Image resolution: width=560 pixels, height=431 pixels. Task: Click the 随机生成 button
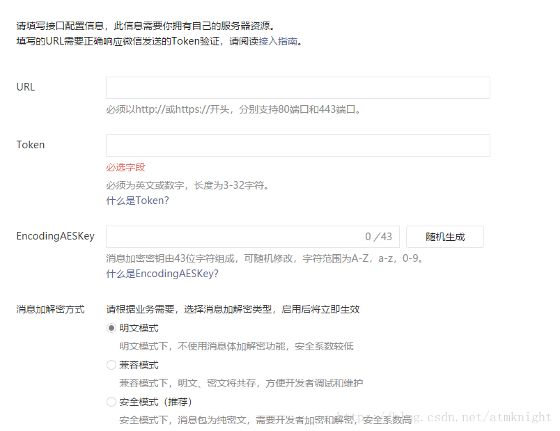point(445,237)
